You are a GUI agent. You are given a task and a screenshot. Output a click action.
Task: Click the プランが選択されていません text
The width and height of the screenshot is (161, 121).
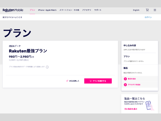pyautogui.click(x=134, y=61)
